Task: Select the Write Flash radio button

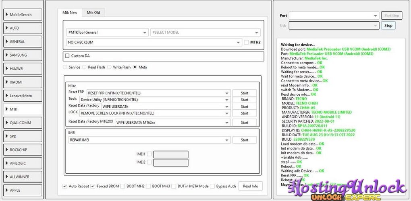Action: coord(109,67)
